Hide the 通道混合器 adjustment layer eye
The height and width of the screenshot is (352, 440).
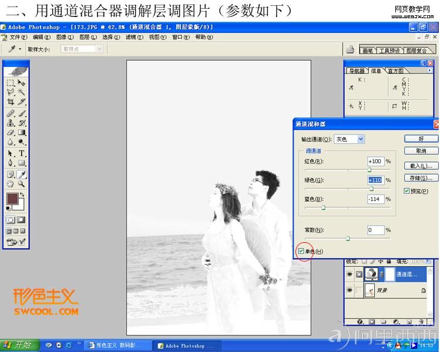tap(350, 274)
